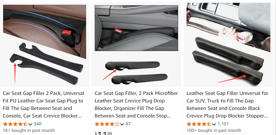
Task: Click the $11.99 price of second product
Action: point(103,133)
